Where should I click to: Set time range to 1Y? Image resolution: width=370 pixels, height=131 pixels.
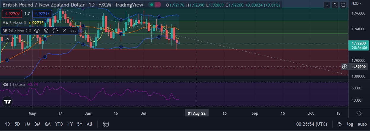70,124
